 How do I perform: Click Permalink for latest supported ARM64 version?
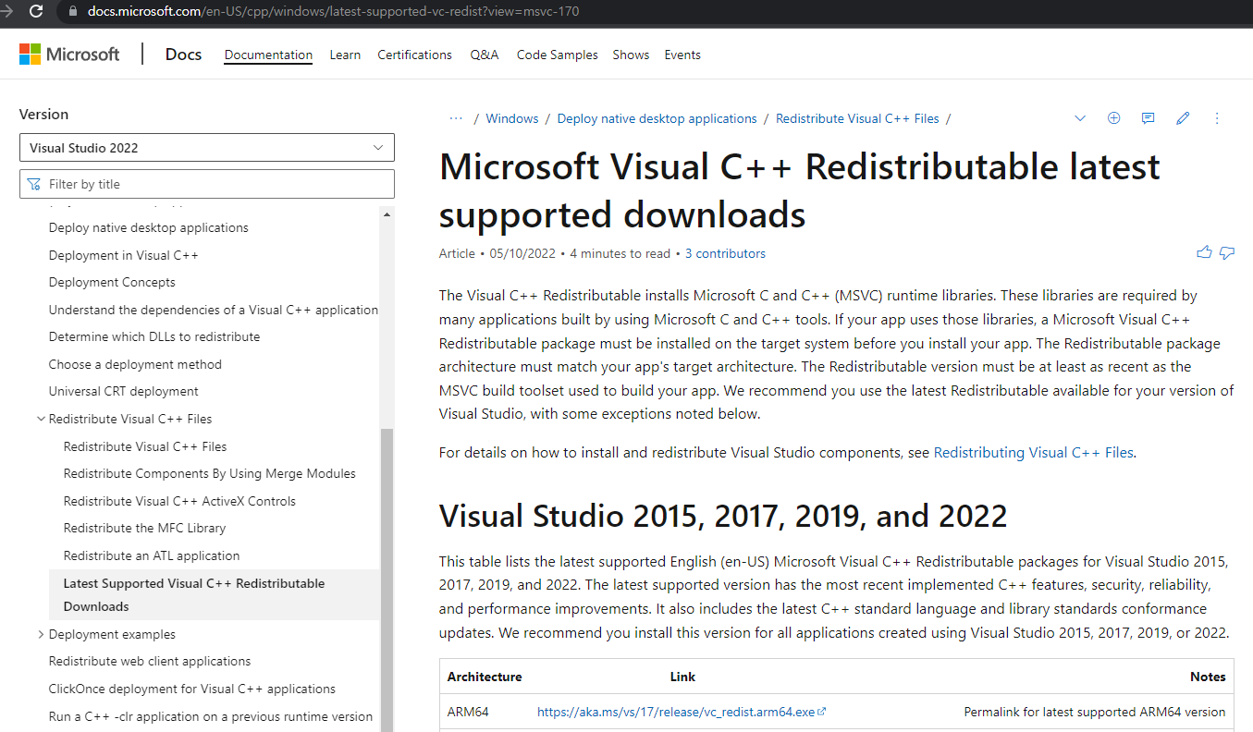(x=1095, y=712)
